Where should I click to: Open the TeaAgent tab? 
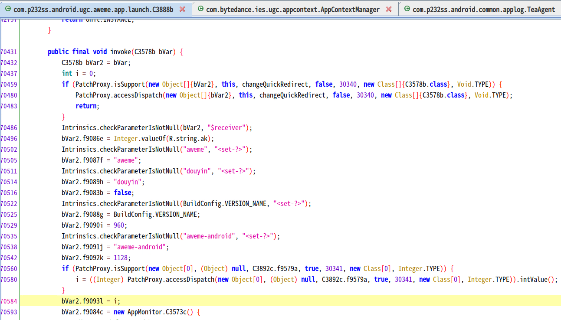pyautogui.click(x=483, y=9)
